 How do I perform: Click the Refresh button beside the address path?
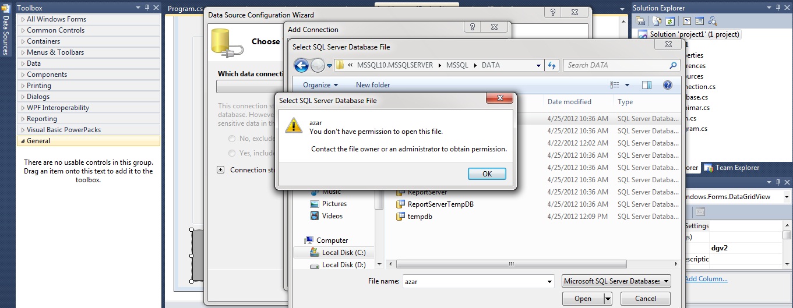[552, 65]
